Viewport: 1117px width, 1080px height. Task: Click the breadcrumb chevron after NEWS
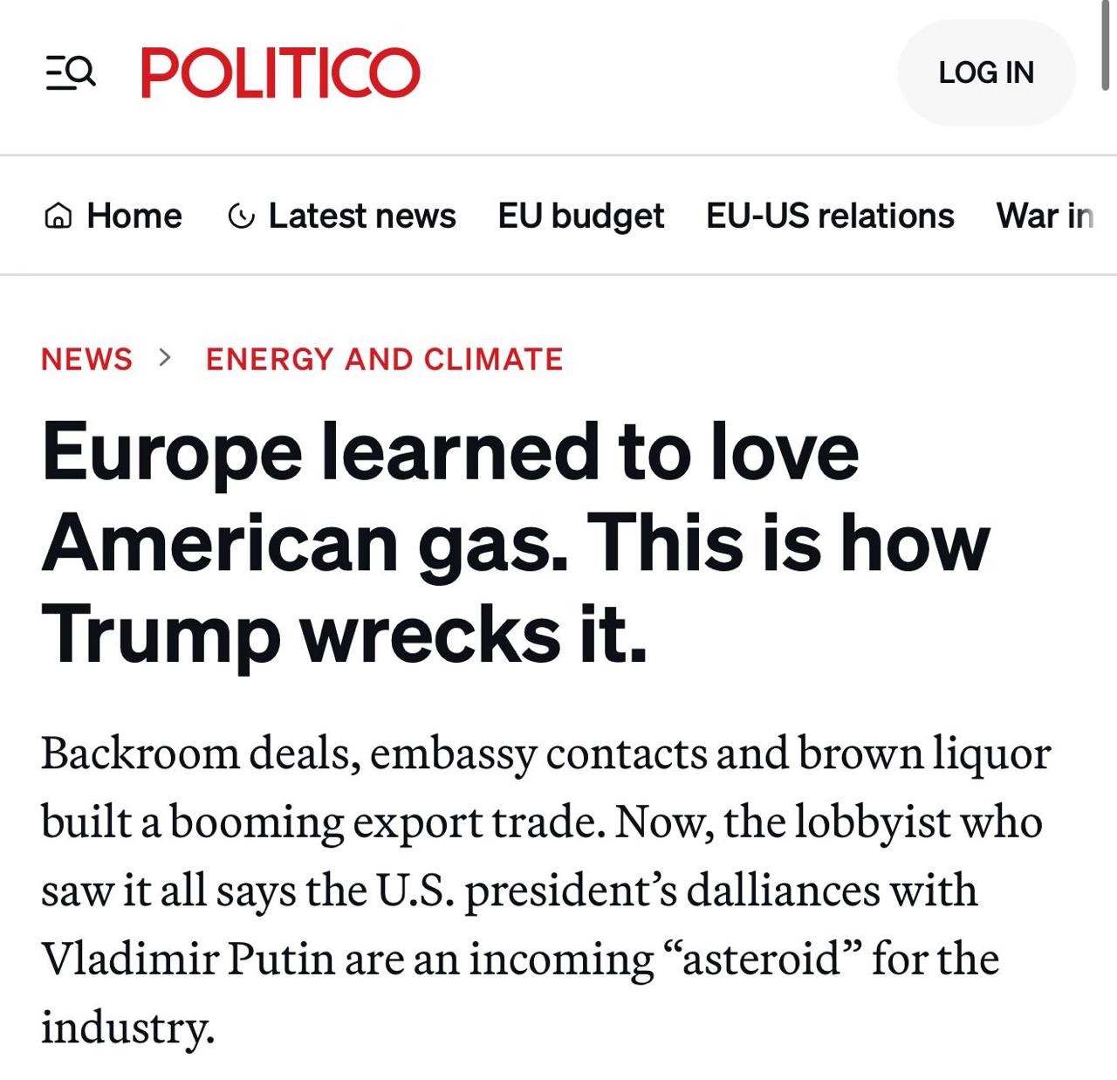pos(165,357)
